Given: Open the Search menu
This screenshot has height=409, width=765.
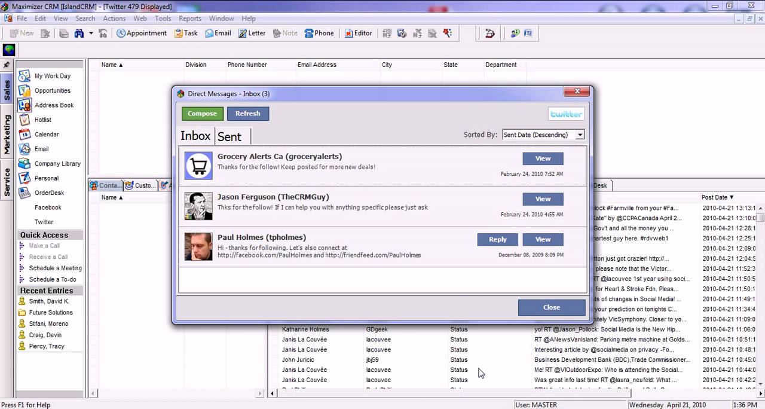Looking at the screenshot, I should [x=85, y=19].
